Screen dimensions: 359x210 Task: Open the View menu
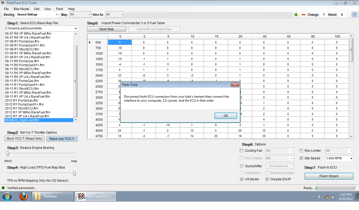(x=48, y=9)
